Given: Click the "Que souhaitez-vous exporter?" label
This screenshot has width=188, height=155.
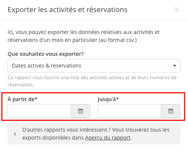Looking at the screenshot, I should [46, 54].
